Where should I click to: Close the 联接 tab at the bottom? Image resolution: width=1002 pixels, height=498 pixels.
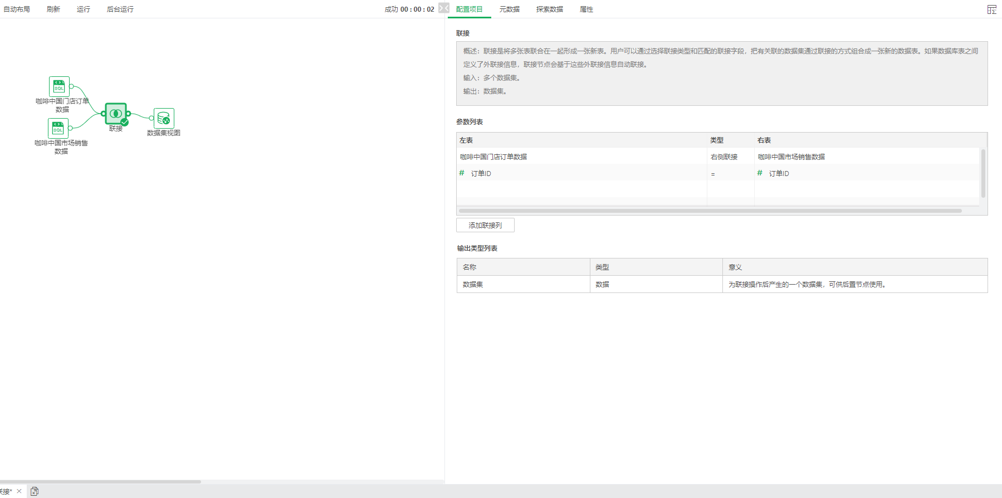(x=19, y=491)
